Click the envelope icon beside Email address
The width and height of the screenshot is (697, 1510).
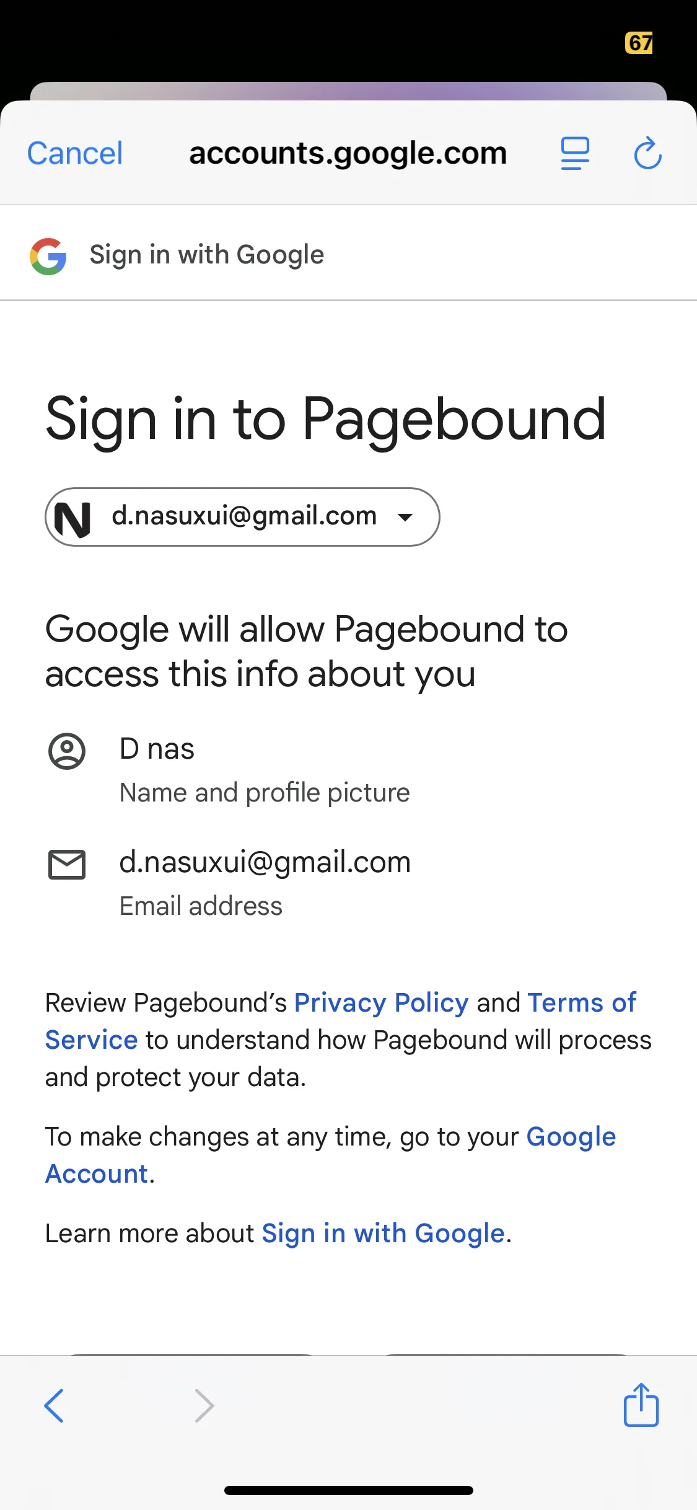tap(67, 864)
